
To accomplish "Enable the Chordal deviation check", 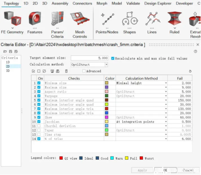I will (39, 126).
